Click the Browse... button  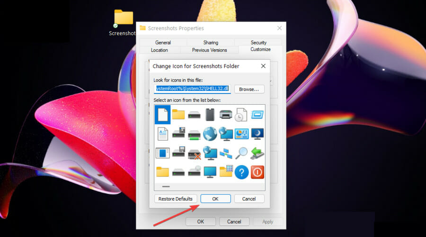tap(249, 89)
